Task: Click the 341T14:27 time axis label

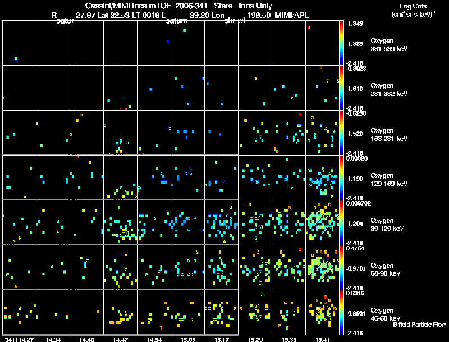Action: tap(19, 339)
